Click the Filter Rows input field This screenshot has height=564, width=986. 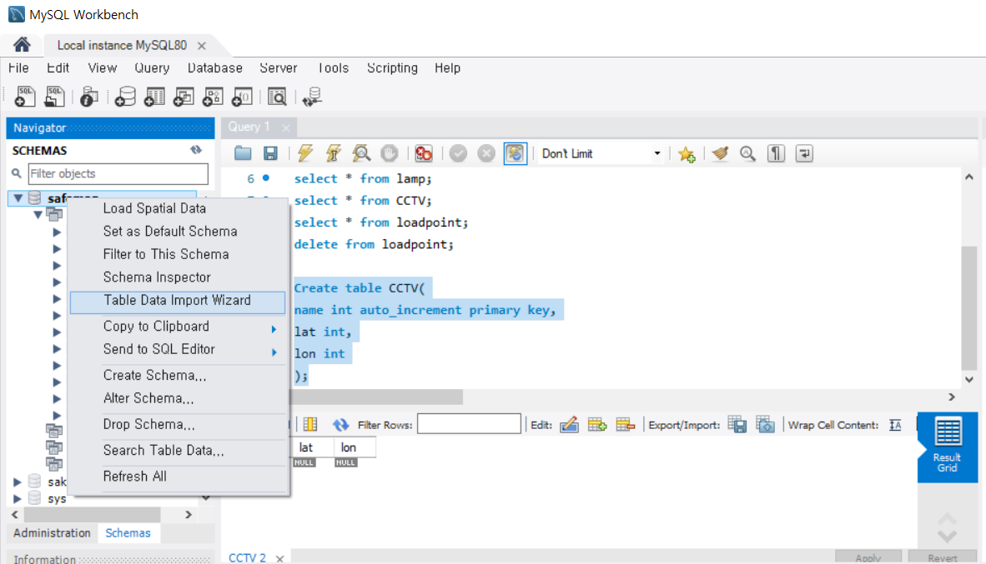(x=469, y=424)
